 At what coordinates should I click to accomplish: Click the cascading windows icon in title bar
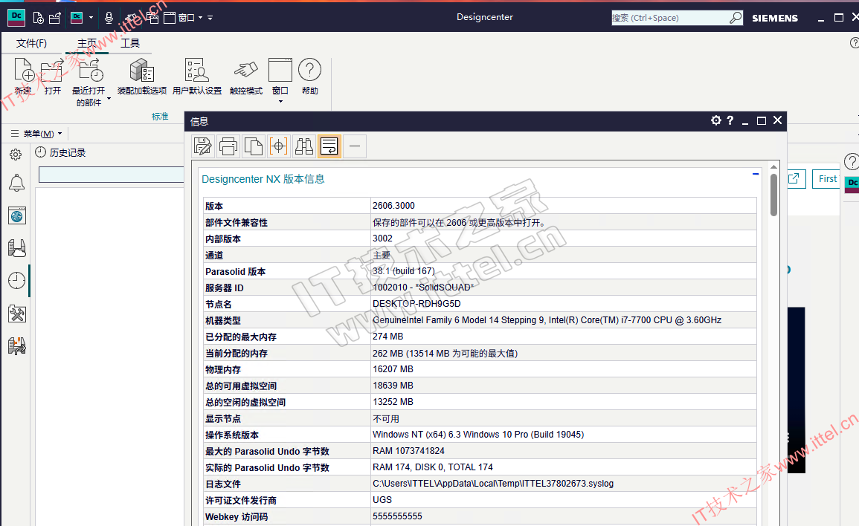[152, 18]
